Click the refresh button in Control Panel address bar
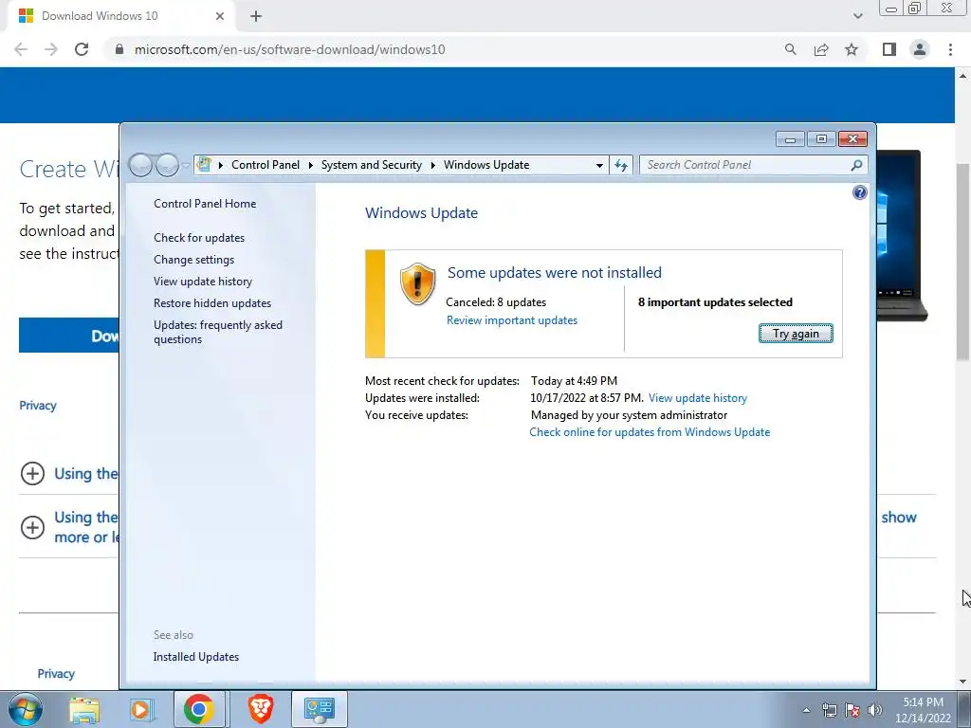The image size is (971, 728). tap(621, 165)
